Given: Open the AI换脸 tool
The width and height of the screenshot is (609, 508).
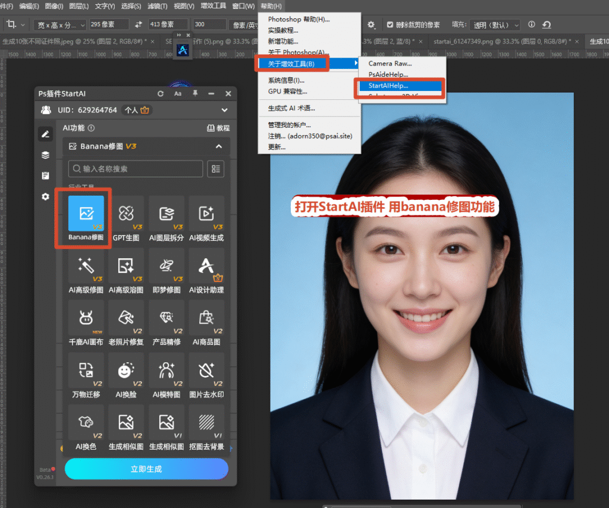Looking at the screenshot, I should [126, 375].
